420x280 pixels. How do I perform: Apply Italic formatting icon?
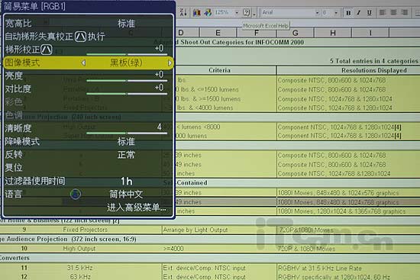point(359,12)
